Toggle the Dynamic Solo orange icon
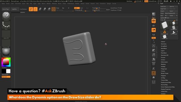This screenshot has height=102, width=181. click(x=154, y=73)
